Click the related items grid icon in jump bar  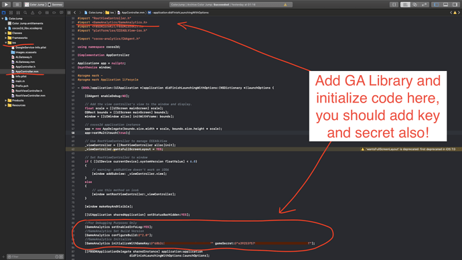click(69, 13)
